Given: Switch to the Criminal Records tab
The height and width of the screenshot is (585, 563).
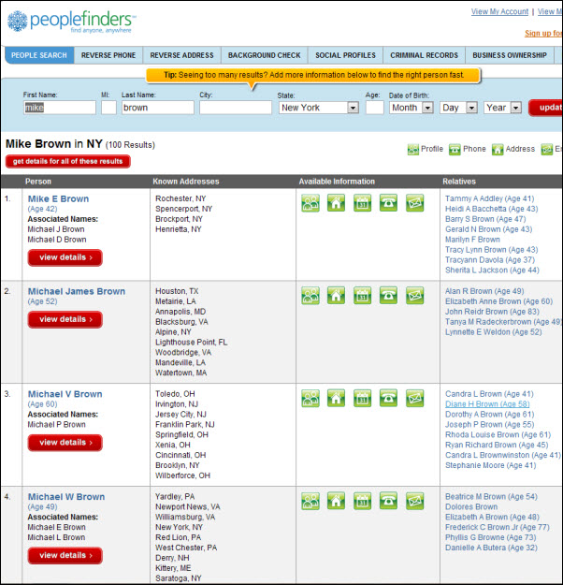Looking at the screenshot, I should 425,55.
